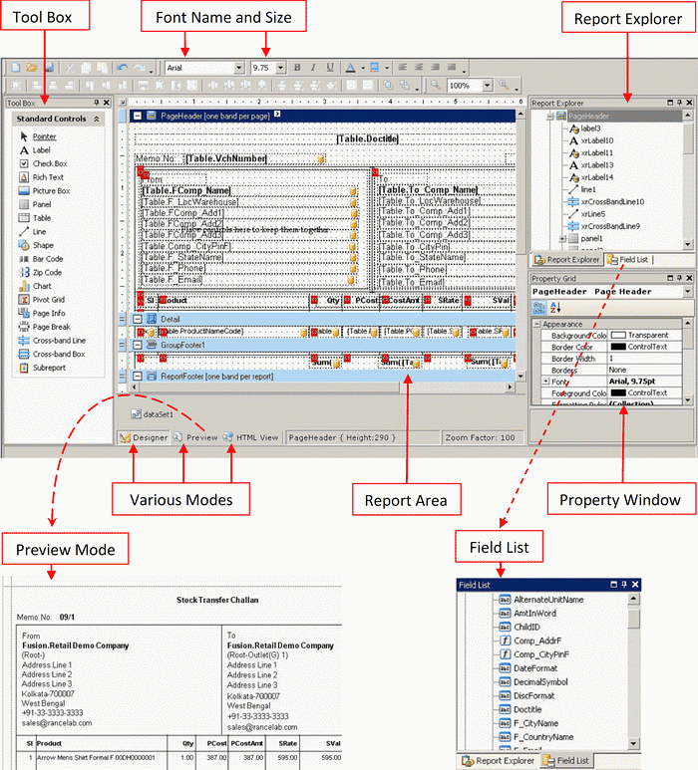Toggle Italic formatting in toolbar
This screenshot has width=698, height=770.
pyautogui.click(x=313, y=68)
